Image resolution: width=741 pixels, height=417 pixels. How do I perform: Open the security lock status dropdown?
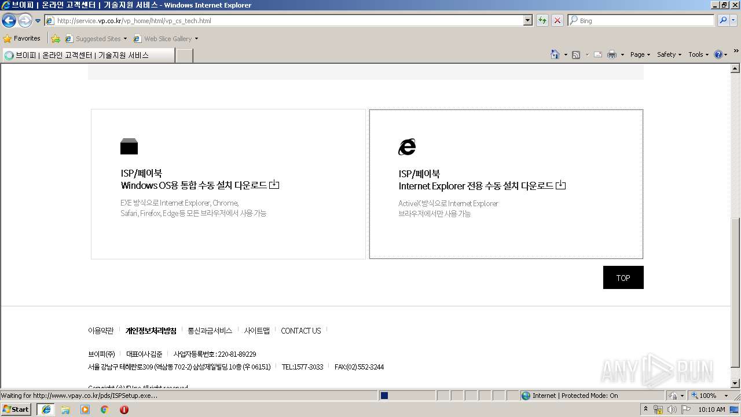(676, 396)
